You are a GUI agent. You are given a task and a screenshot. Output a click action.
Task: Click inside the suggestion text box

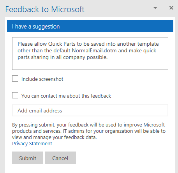pyautogui.click(x=90, y=54)
